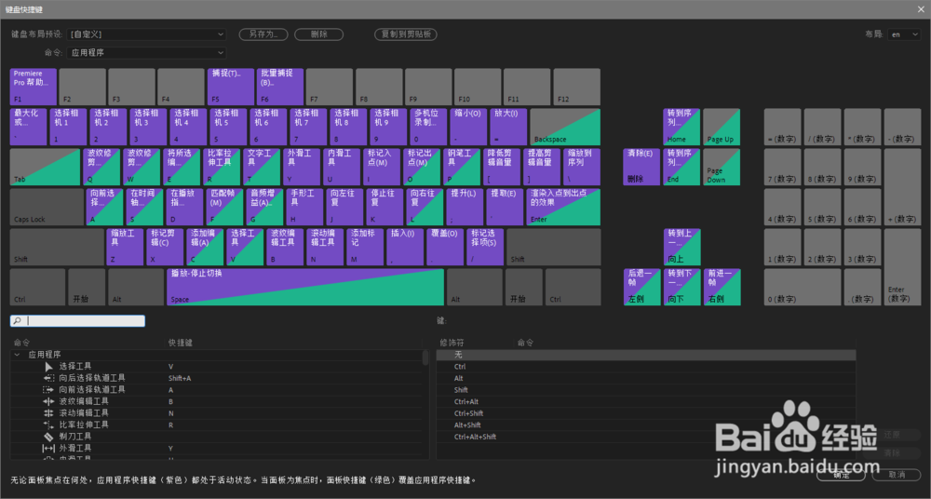Image resolution: width=931 pixels, height=499 pixels.
Task: Select the Page Down key
Action: pyautogui.click(x=722, y=167)
